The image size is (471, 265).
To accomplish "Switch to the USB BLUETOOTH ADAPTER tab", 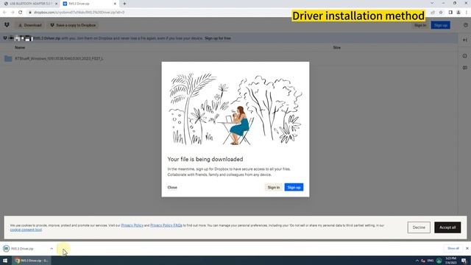I will coord(30,4).
